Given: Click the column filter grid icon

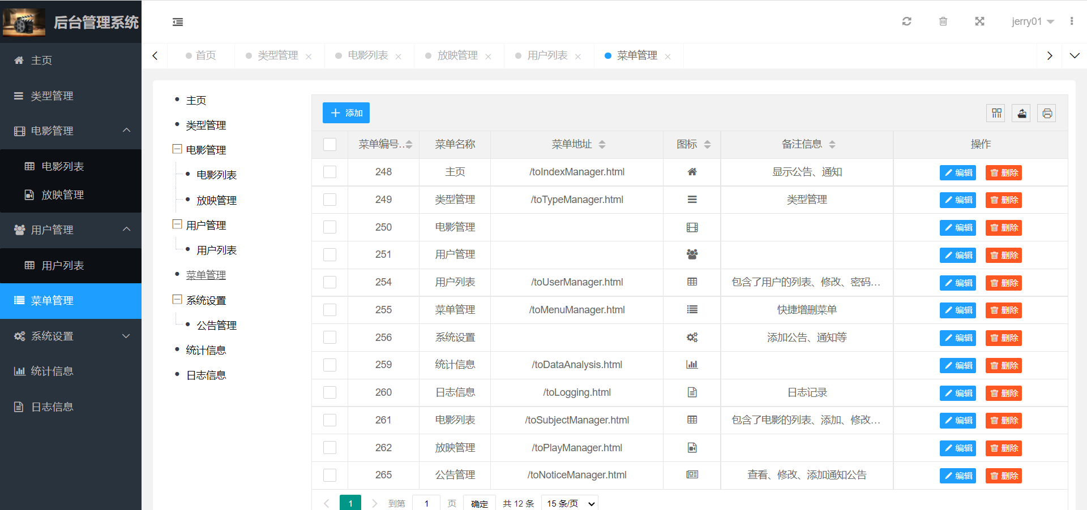Looking at the screenshot, I should (996, 113).
